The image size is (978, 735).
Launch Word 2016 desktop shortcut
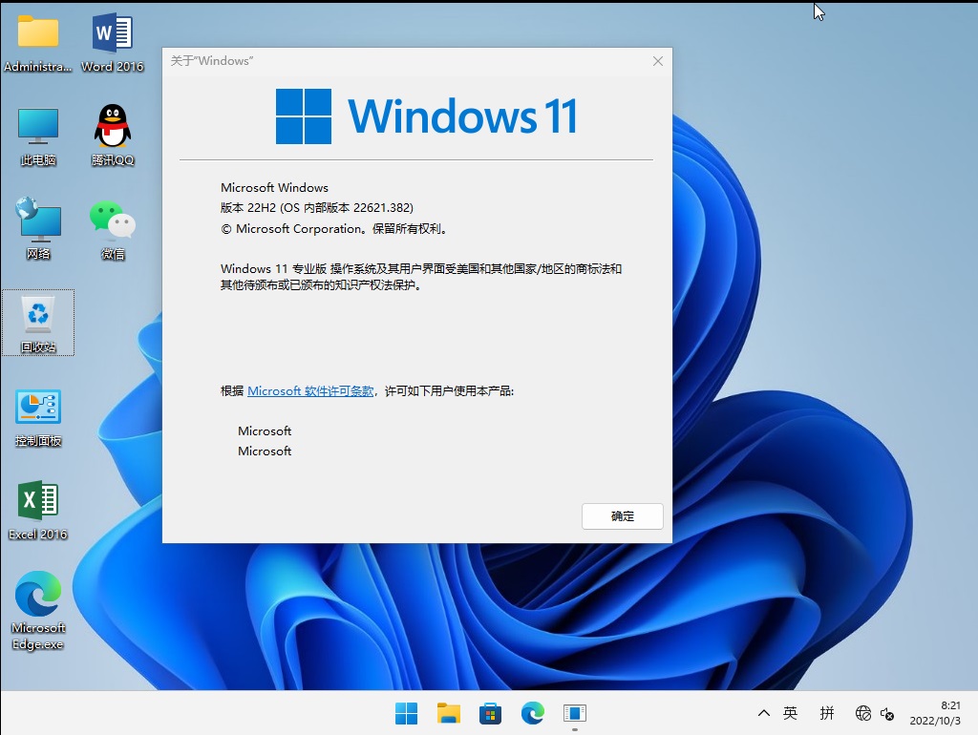(x=113, y=42)
